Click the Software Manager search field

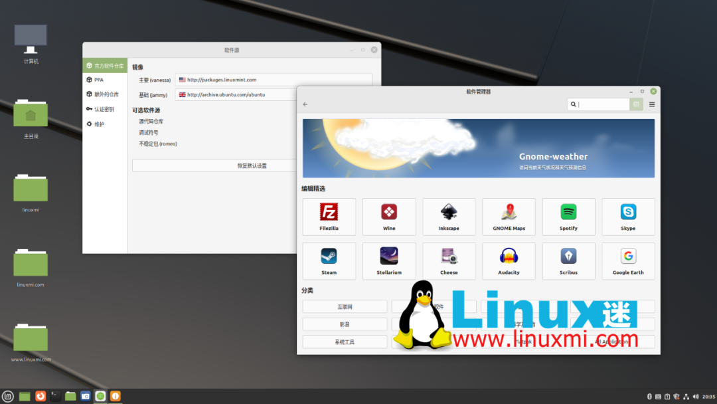(x=599, y=104)
